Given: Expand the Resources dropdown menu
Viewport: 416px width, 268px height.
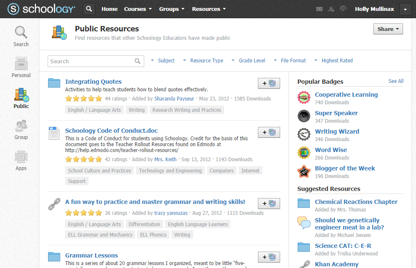Looking at the screenshot, I should pyautogui.click(x=209, y=9).
